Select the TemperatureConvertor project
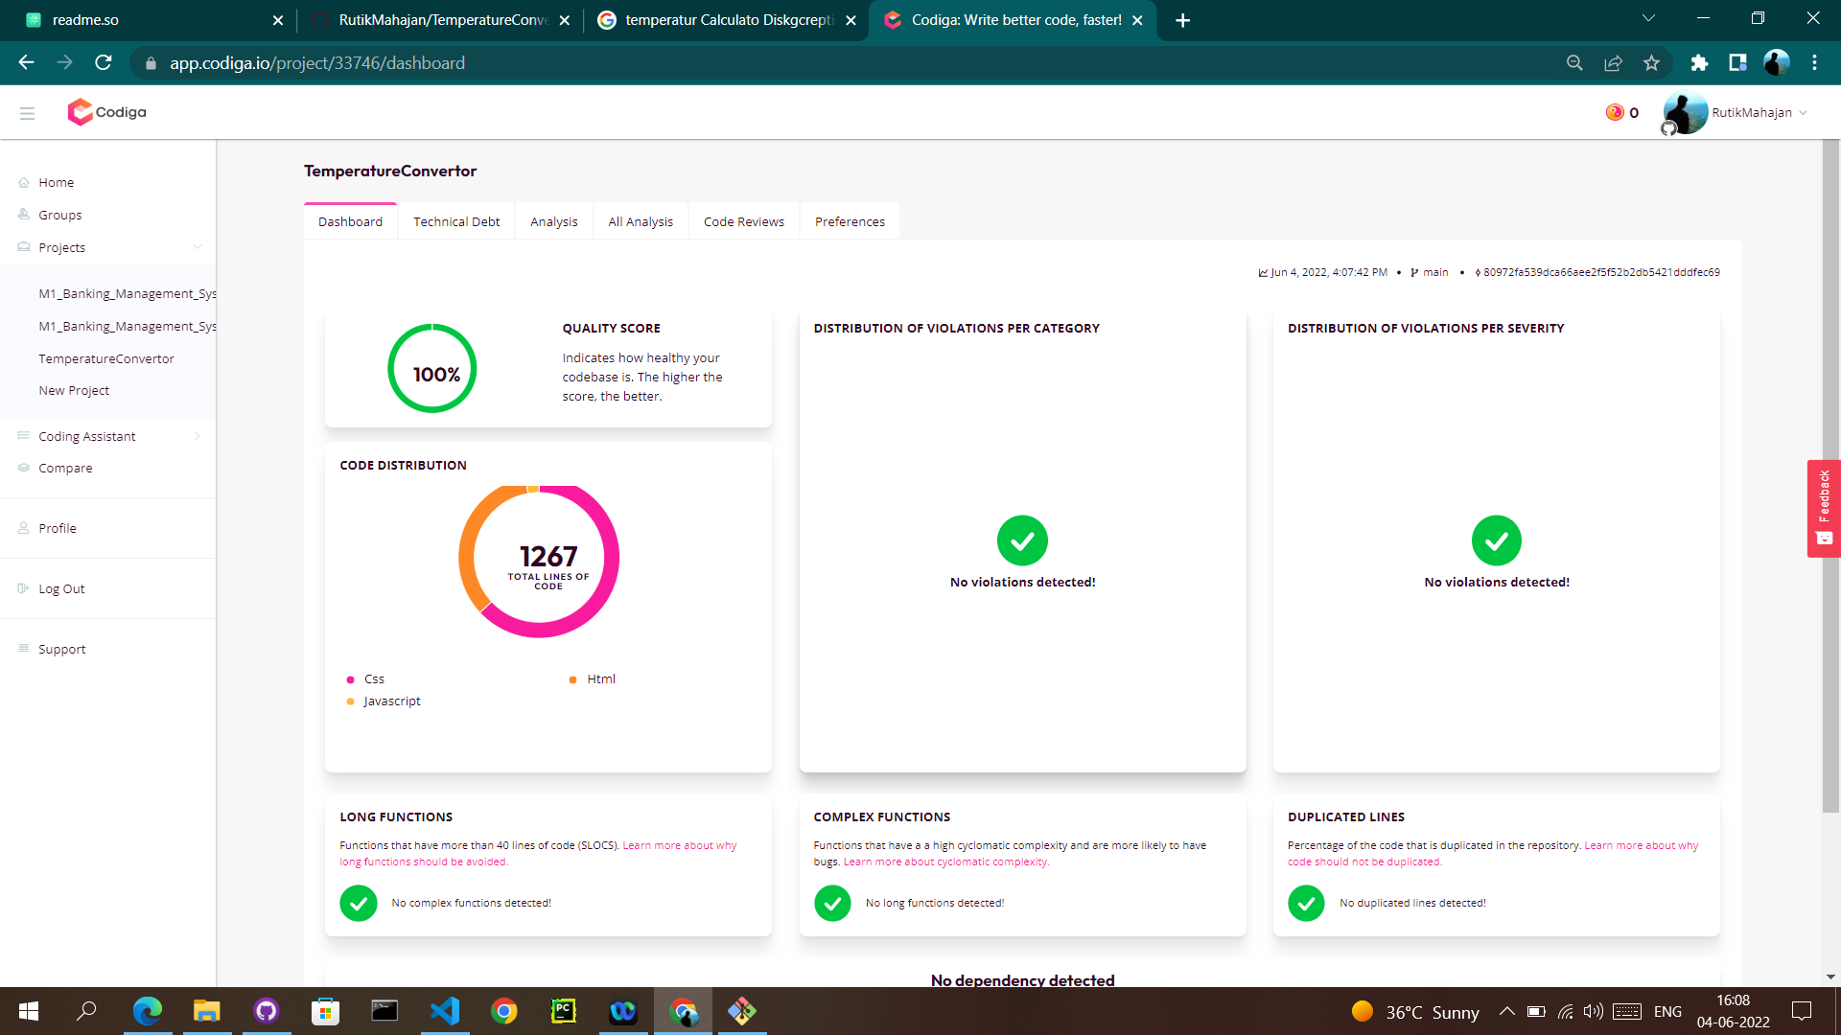 pos(105,358)
